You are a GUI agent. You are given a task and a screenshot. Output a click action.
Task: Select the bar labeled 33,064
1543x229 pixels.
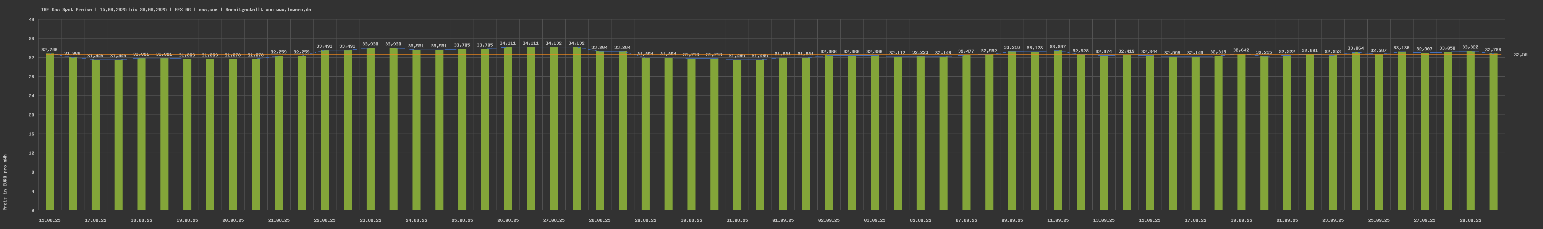1355,131
